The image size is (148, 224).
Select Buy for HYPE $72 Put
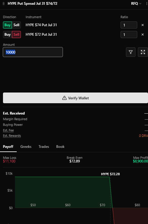point(7,35)
